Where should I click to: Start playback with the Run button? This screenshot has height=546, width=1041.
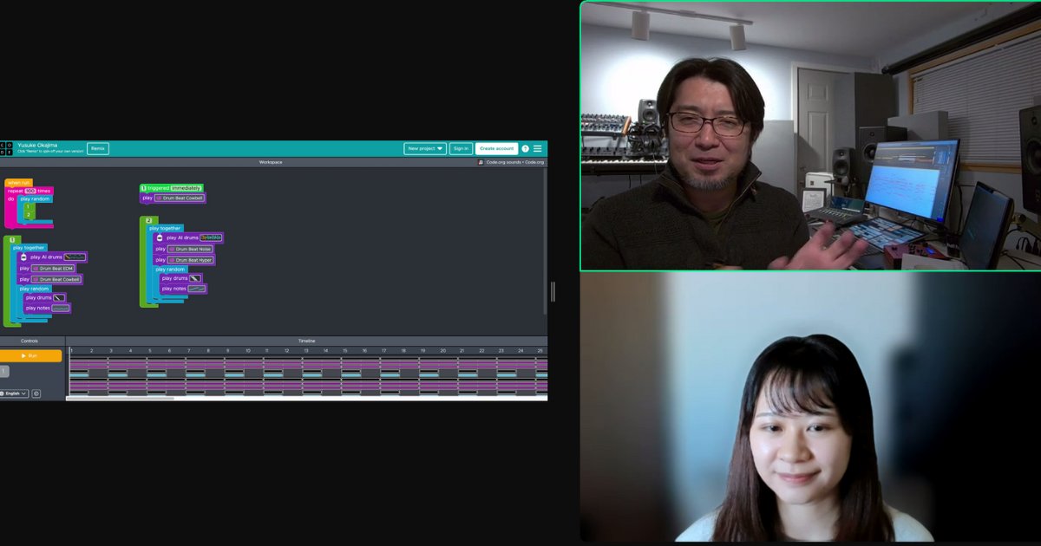pyautogui.click(x=31, y=355)
